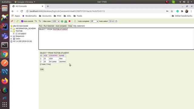Open Postman from the dock
The width and height of the screenshot is (194, 109).
(5, 63)
